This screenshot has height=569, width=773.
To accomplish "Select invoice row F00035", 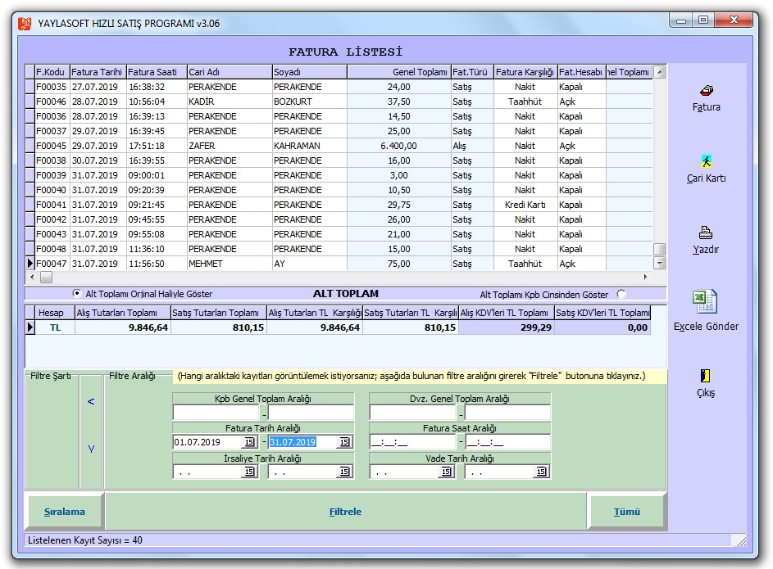I will [x=339, y=87].
